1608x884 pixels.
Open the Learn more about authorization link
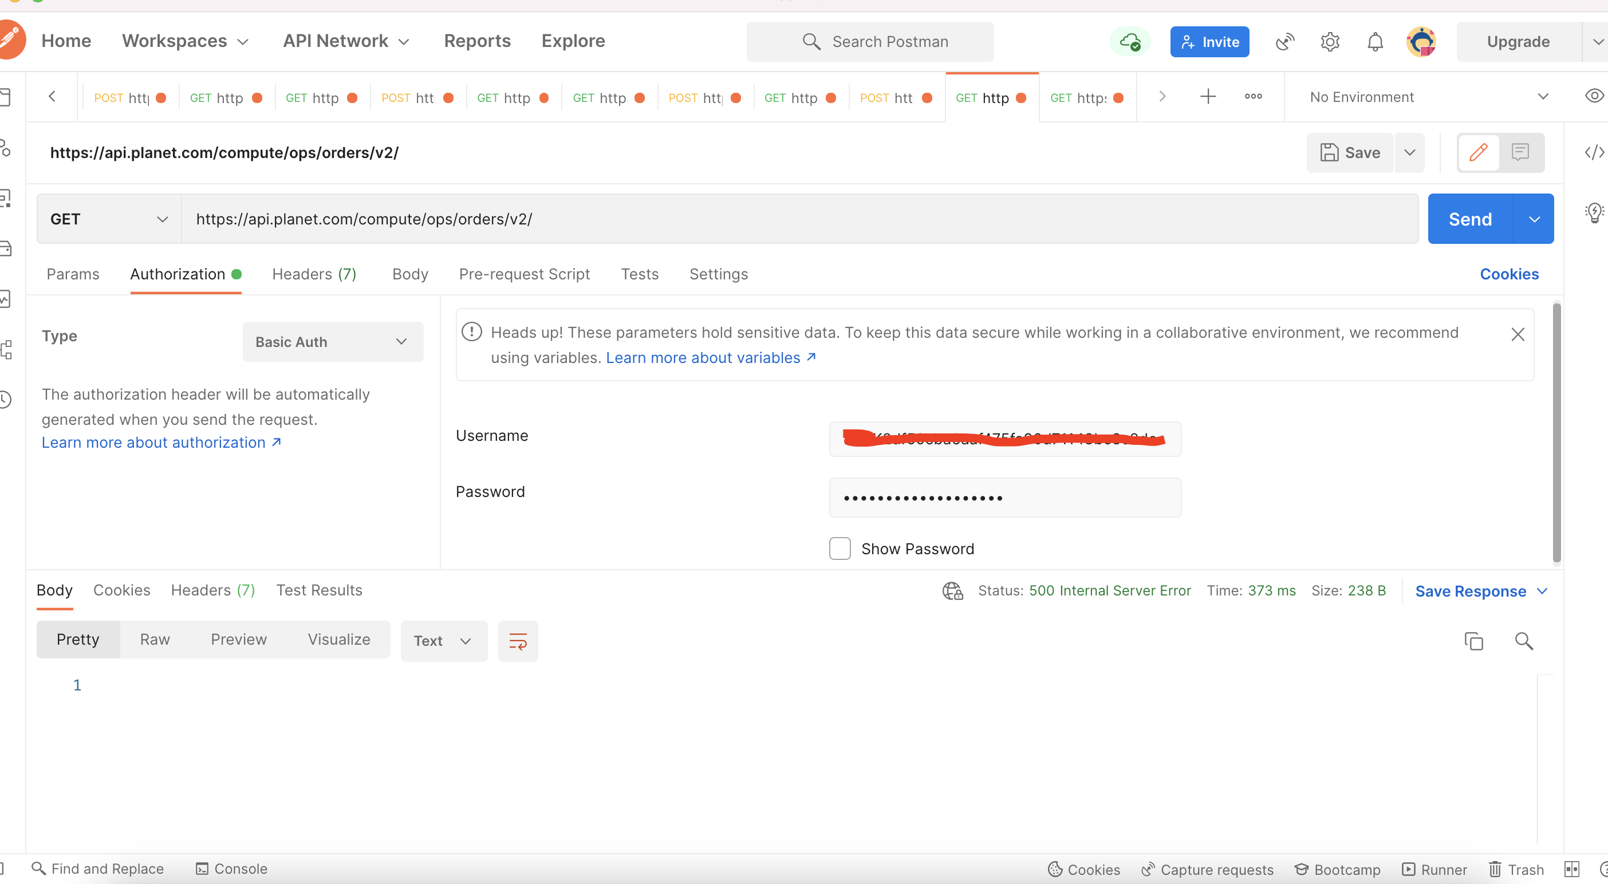[161, 442]
